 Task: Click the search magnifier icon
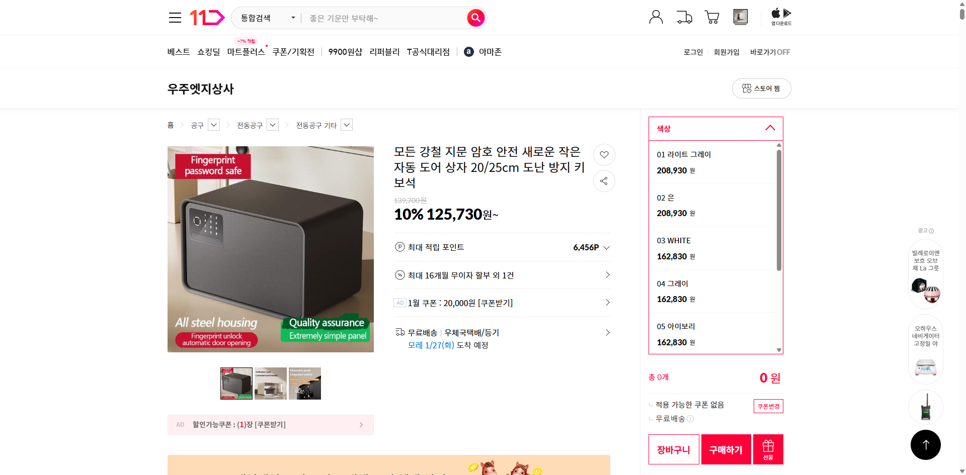475,18
